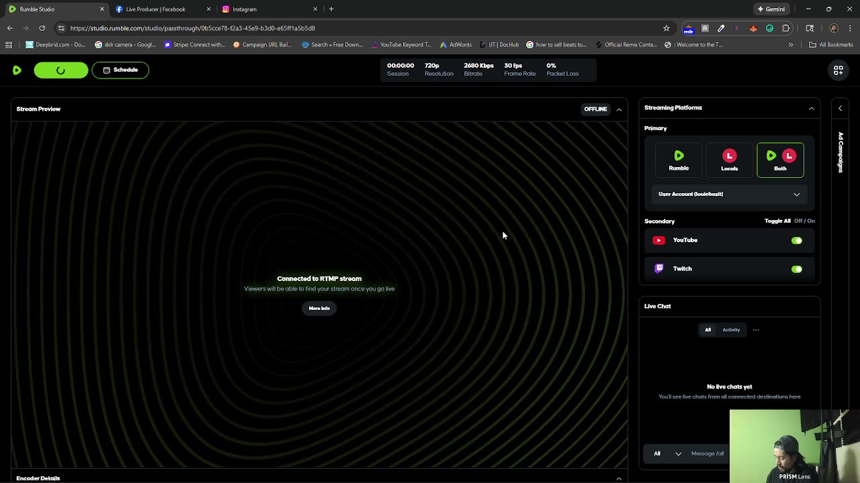Turn off the Twitch streaming toggle

(x=797, y=269)
